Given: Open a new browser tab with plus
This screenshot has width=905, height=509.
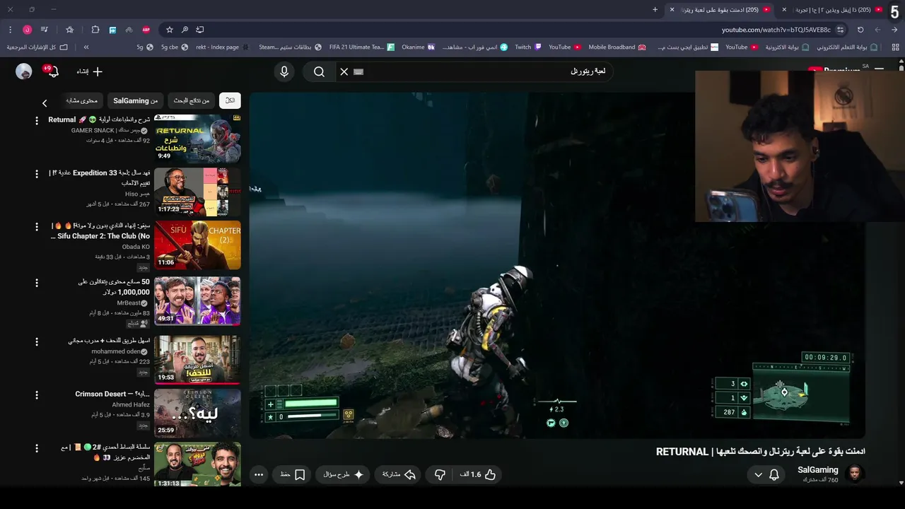Looking at the screenshot, I should (655, 10).
